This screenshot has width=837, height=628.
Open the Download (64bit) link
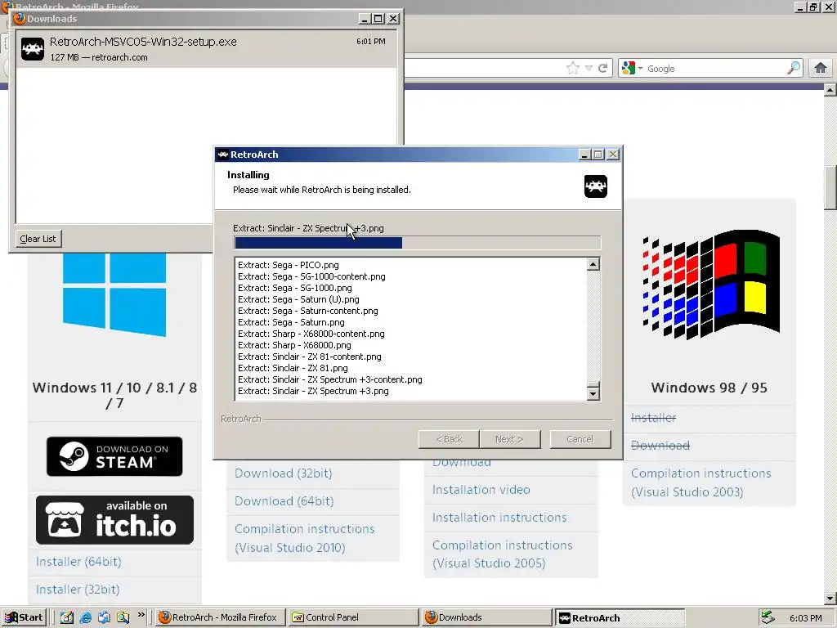(284, 501)
